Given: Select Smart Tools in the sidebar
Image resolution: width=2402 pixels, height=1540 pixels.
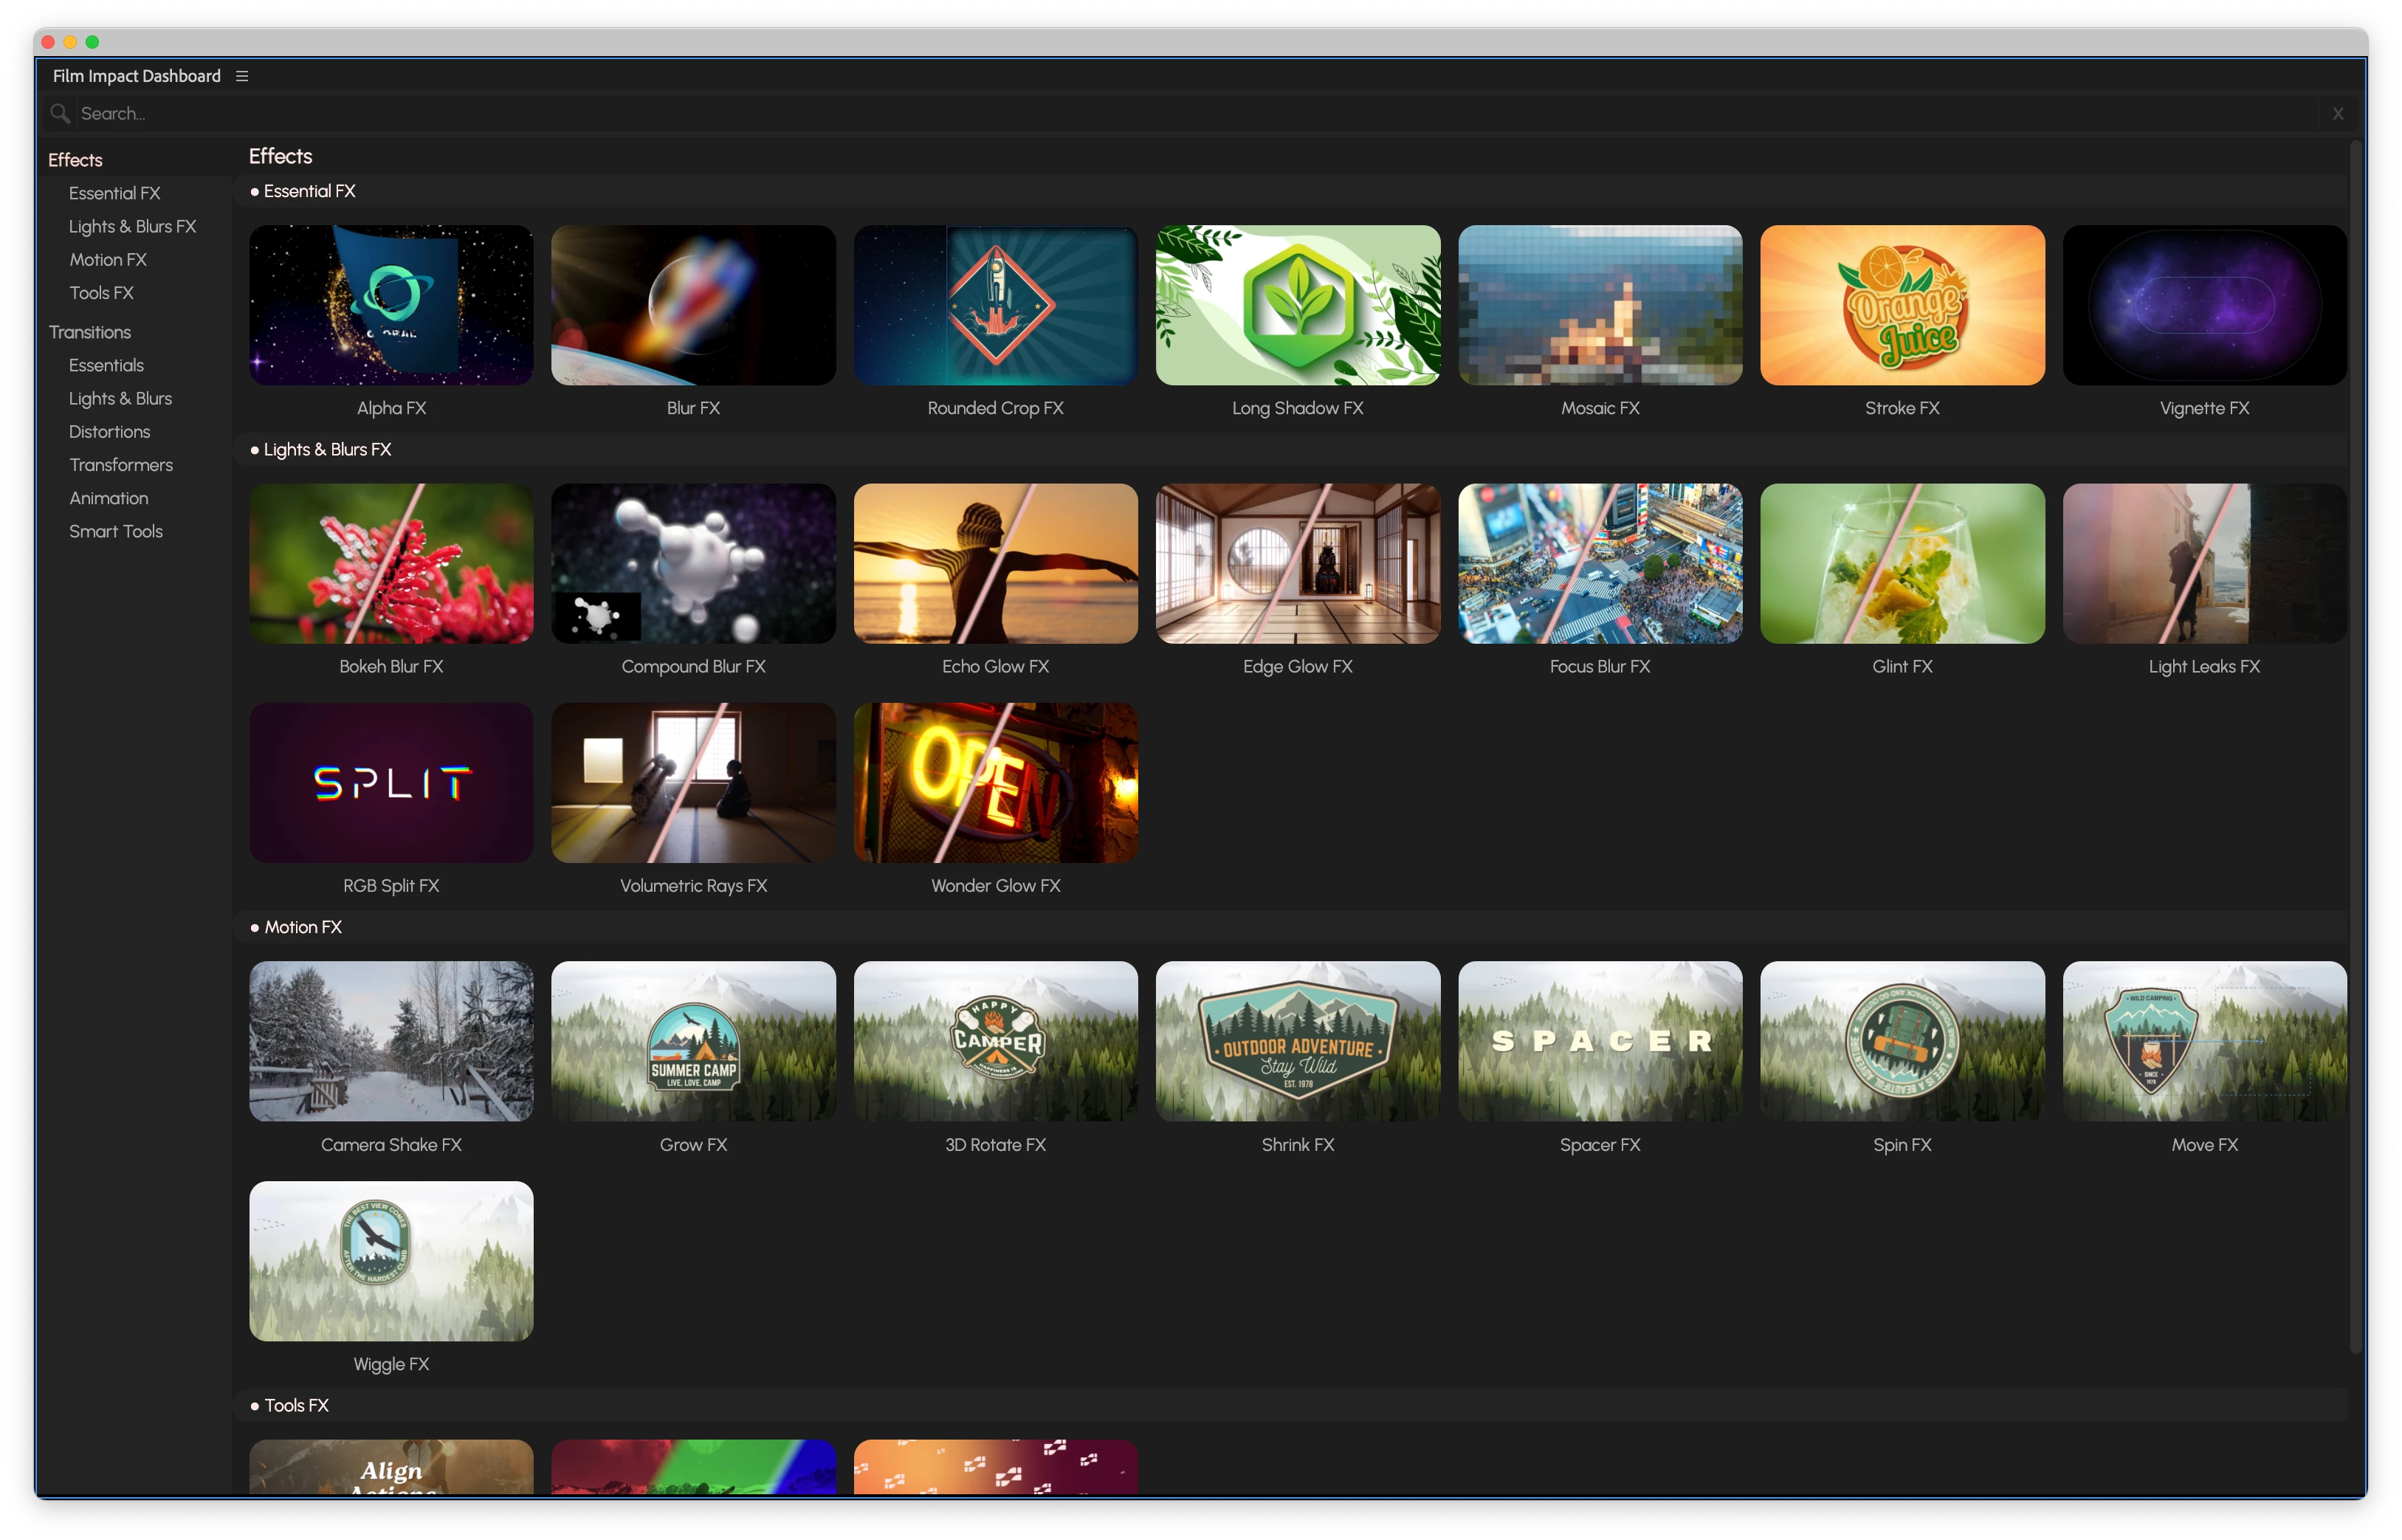Looking at the screenshot, I should point(115,531).
